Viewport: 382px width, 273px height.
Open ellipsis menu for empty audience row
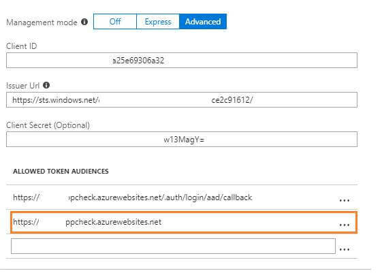click(x=345, y=249)
